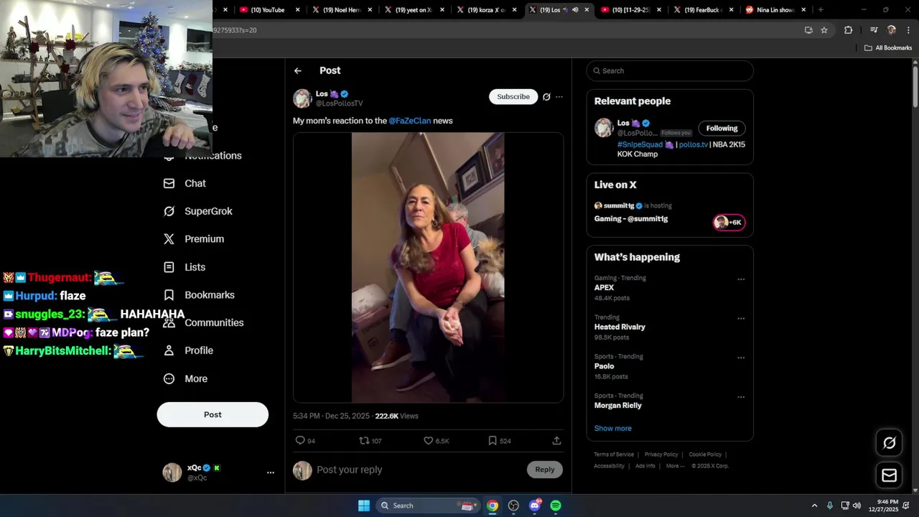The width and height of the screenshot is (919, 517).
Task: Open Discord from the taskbar
Action: (535, 506)
